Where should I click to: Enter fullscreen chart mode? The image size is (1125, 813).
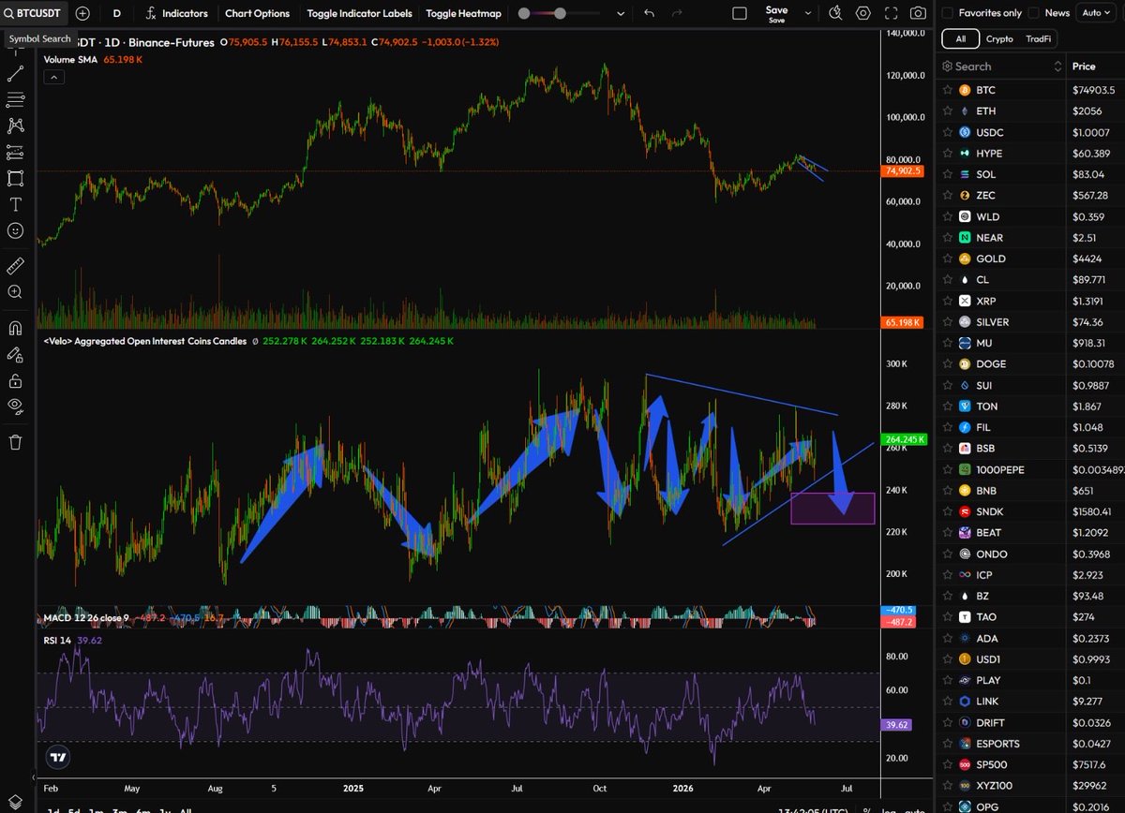[891, 13]
